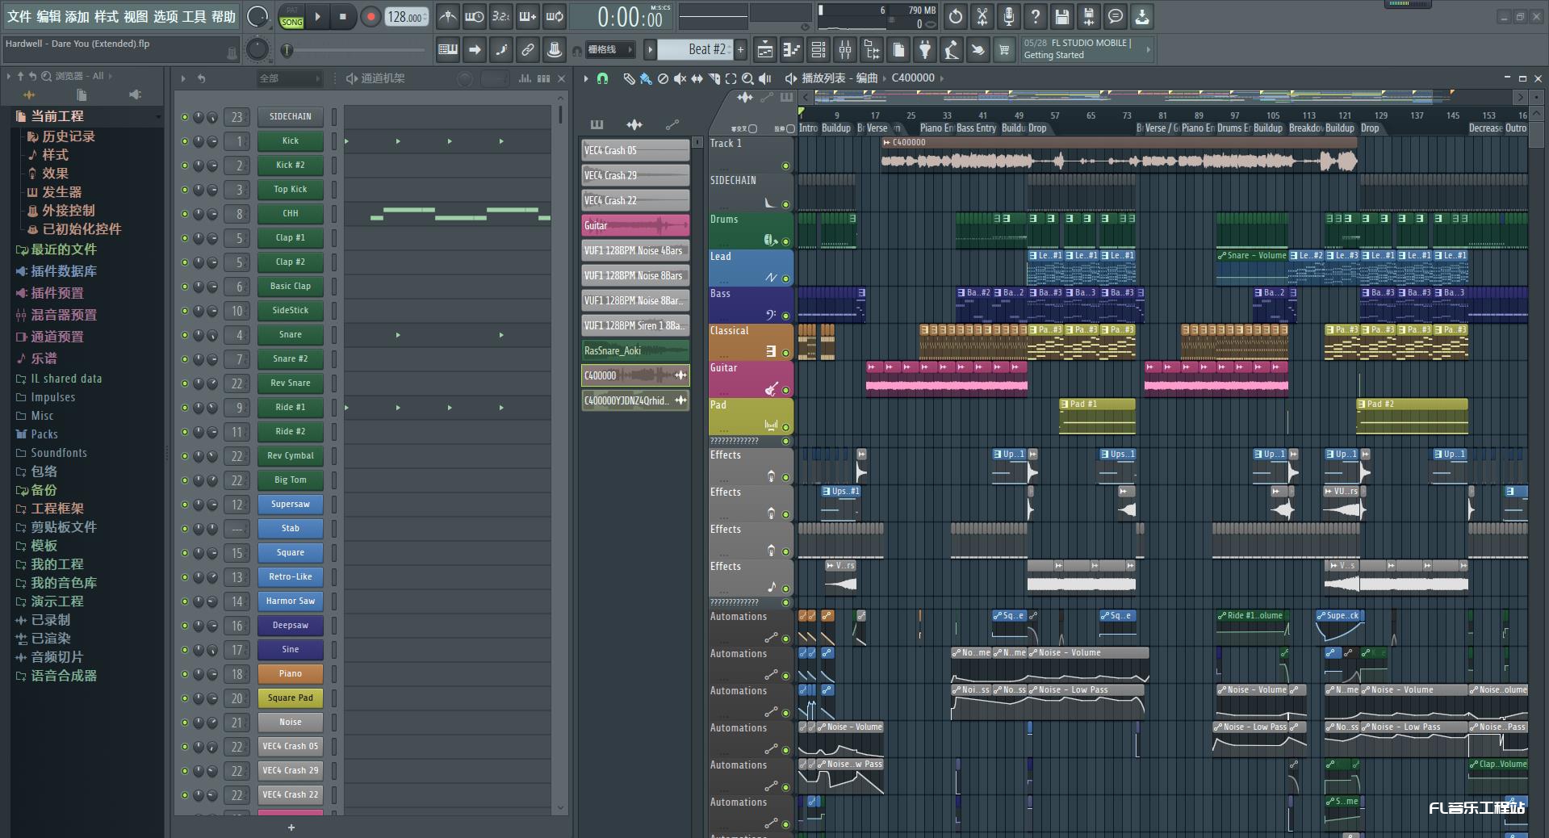
Task: Open the playlist options menu arrow
Action: click(x=586, y=78)
